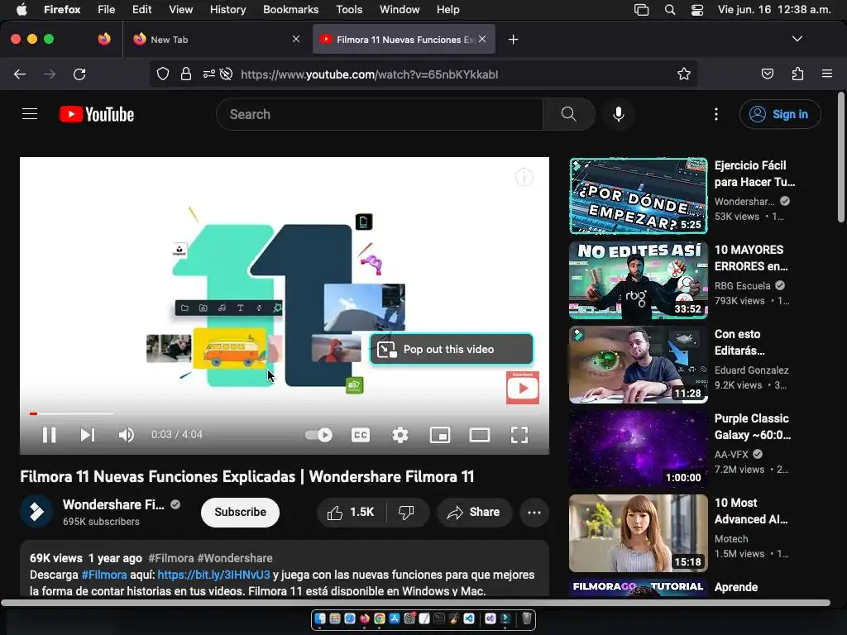
Task: Subscribe to Wondershare Filmora channel
Action: pyautogui.click(x=241, y=512)
